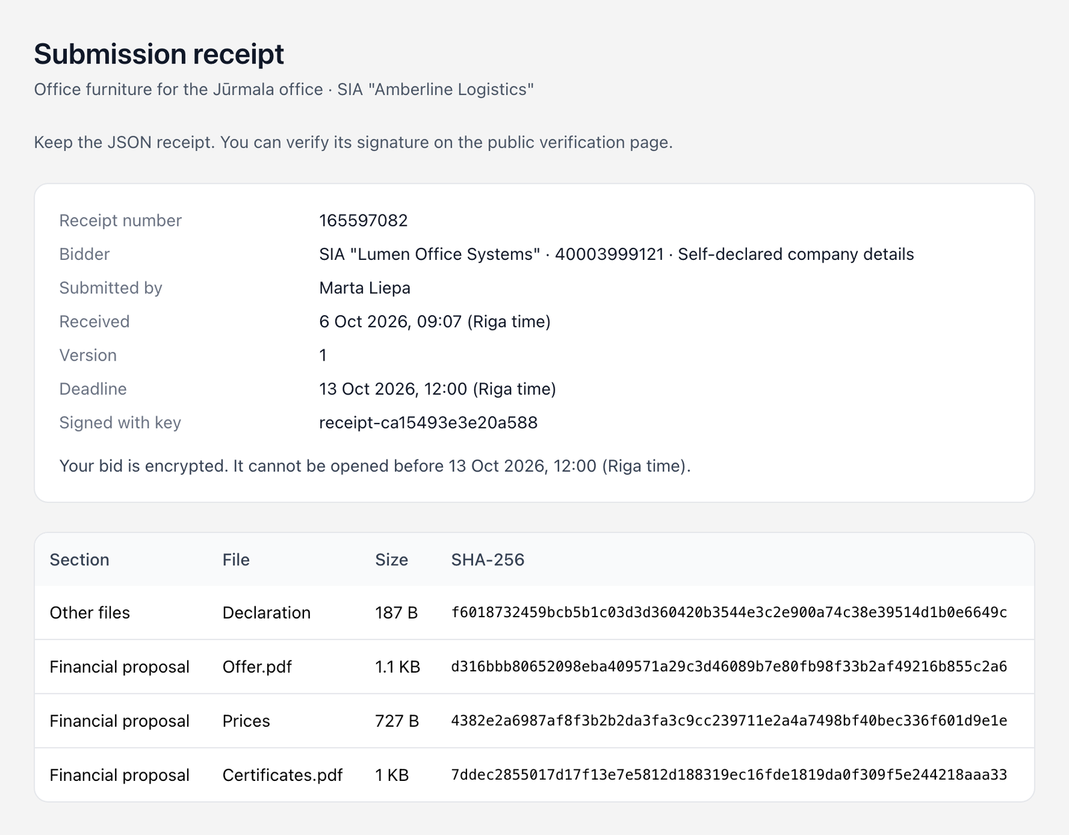
Task: Click the 'Submission receipt' heading
Action: point(159,54)
